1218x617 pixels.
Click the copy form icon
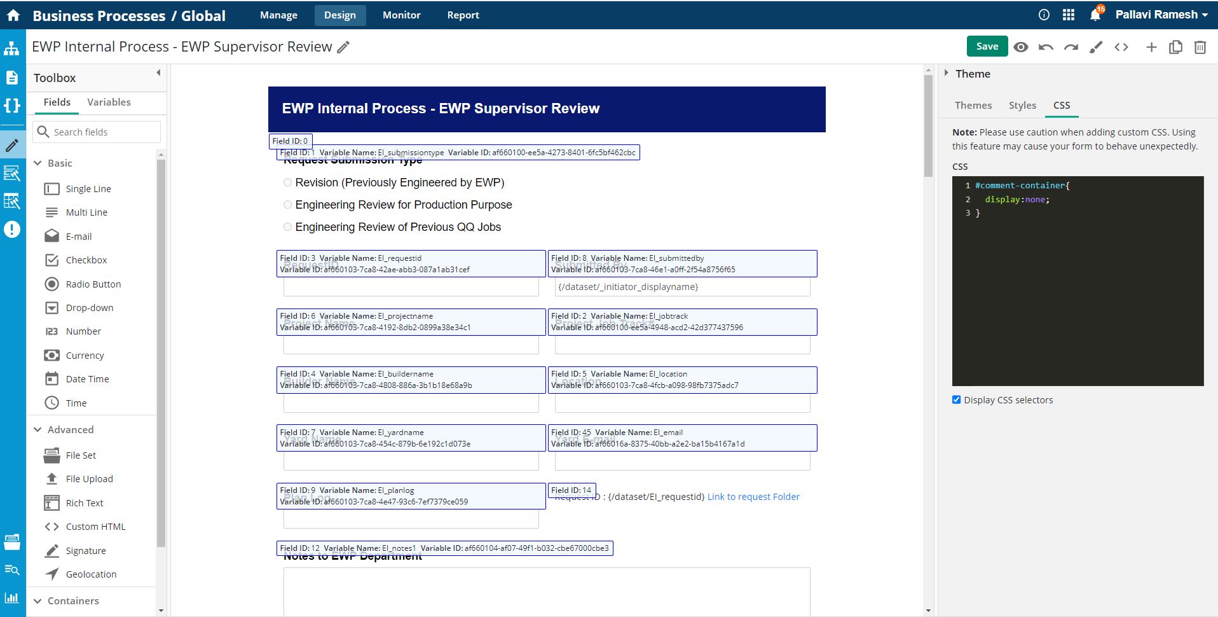tap(1175, 47)
